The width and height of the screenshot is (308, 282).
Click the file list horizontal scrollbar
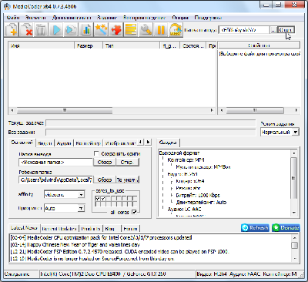point(112,110)
